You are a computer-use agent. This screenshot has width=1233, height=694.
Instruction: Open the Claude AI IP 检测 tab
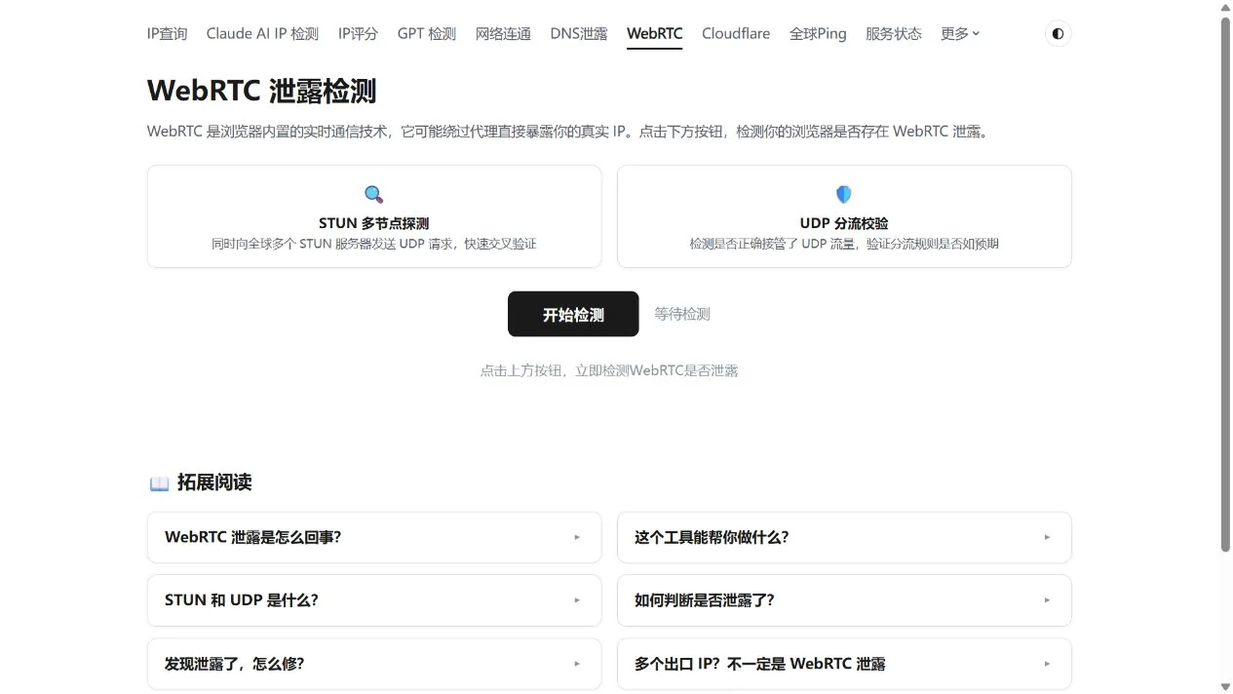[x=262, y=33]
